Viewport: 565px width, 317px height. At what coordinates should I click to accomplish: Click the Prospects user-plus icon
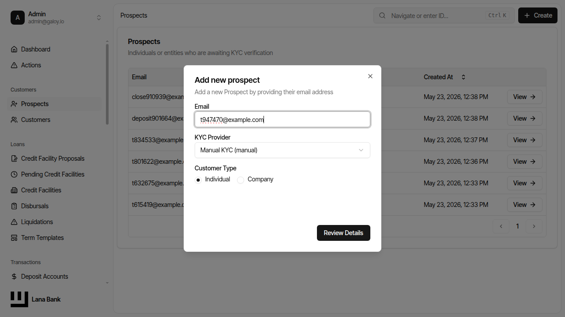14,104
